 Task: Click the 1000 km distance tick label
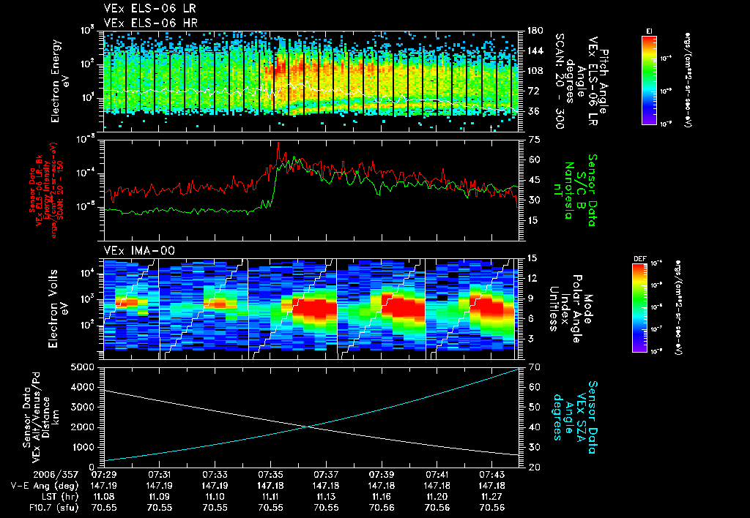[83, 447]
